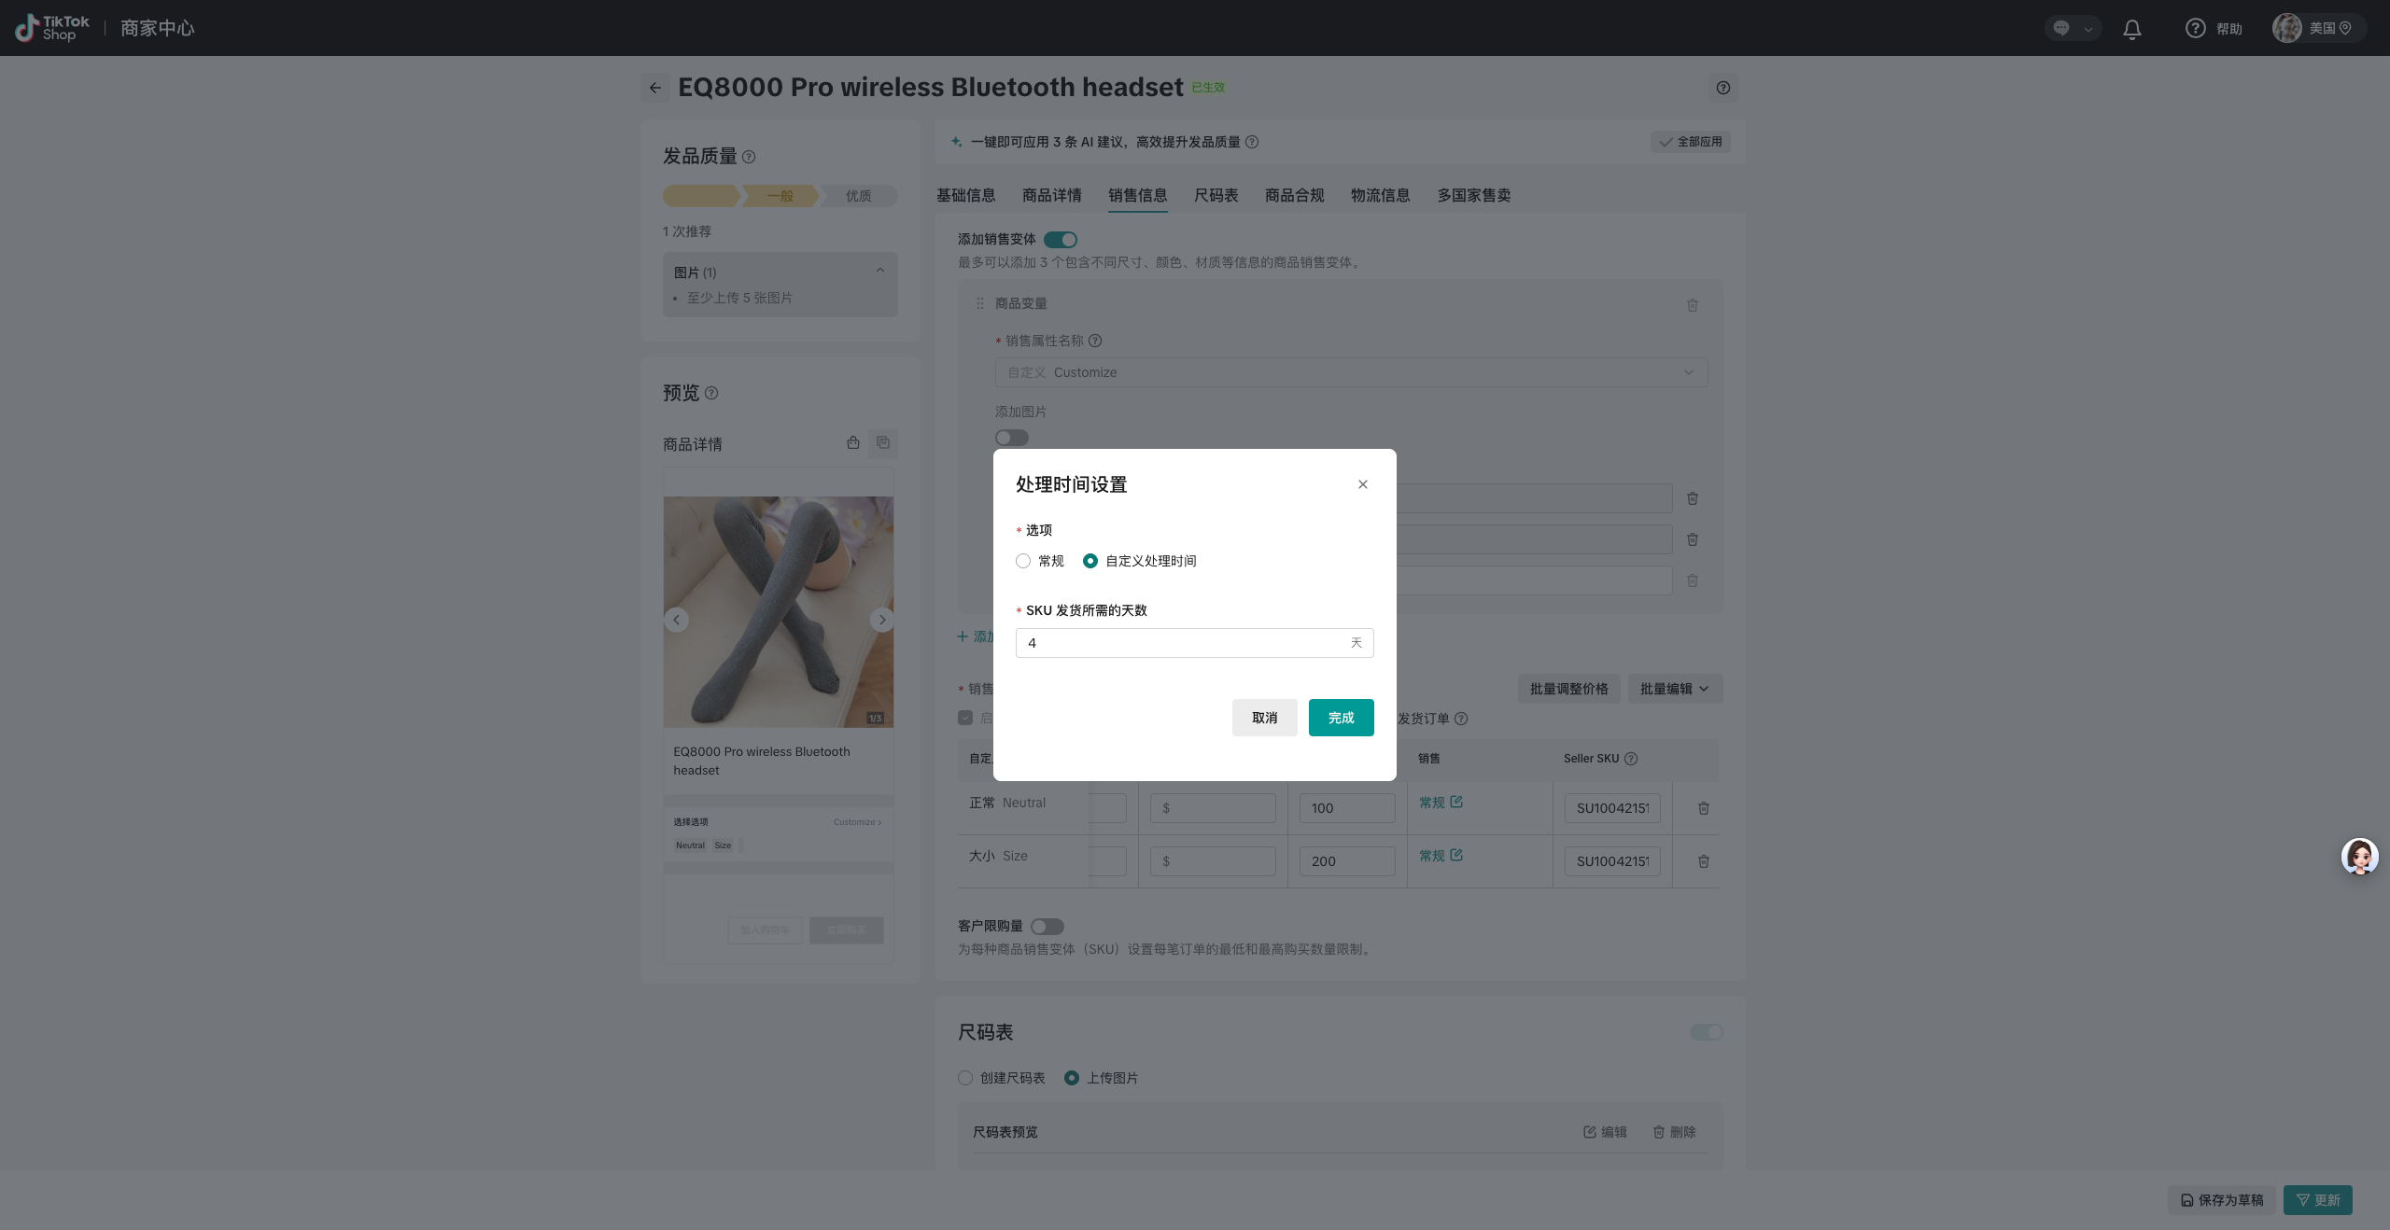This screenshot has width=2390, height=1230.
Task: Click the notification bell icon
Action: (2131, 29)
